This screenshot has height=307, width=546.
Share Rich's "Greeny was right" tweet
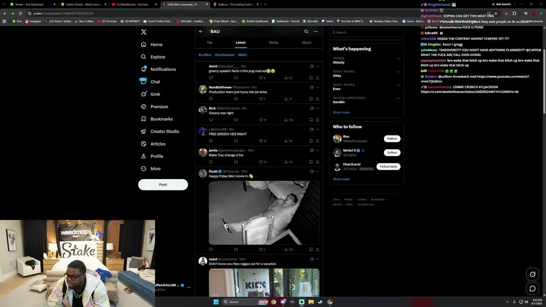[317, 120]
